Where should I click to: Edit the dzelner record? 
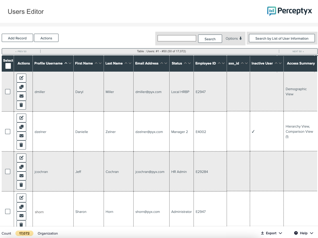(21, 118)
